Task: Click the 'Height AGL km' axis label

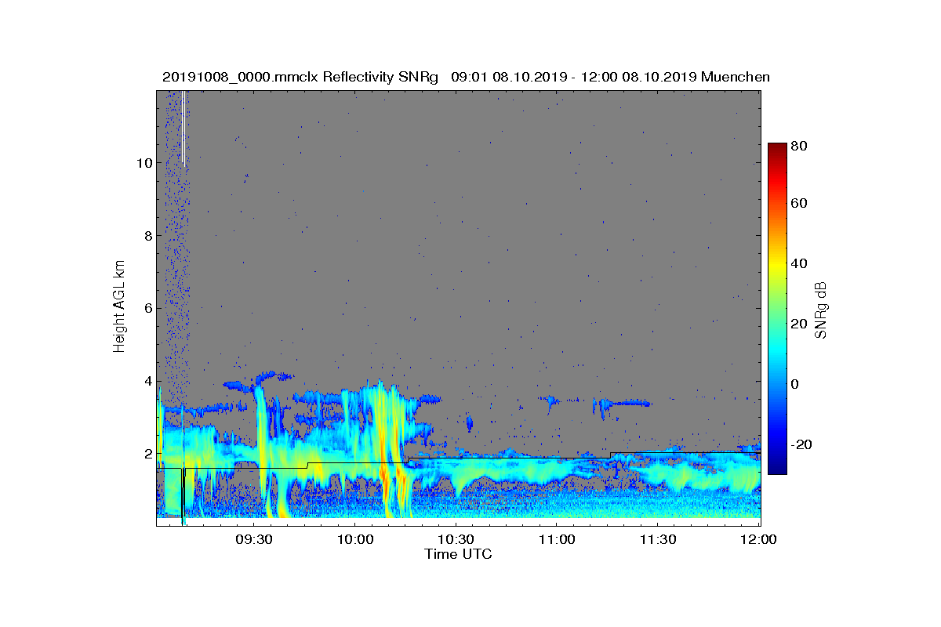Action: 119,308
